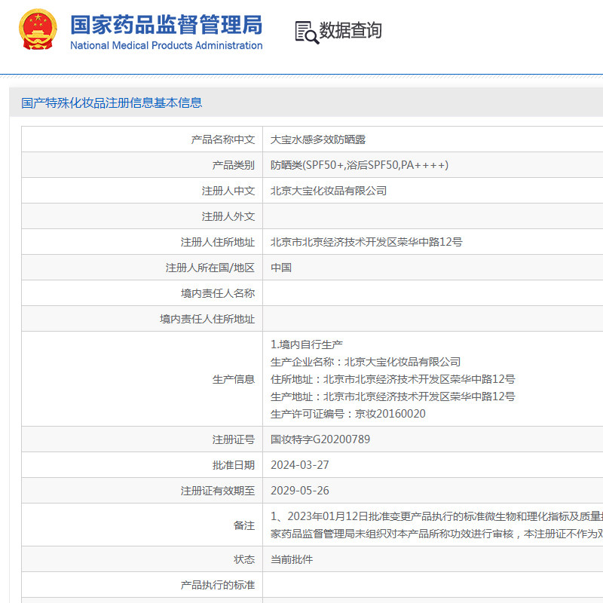This screenshot has width=603, height=603.
Task: Click National Medical Products Administration text
Action: [x=166, y=45]
